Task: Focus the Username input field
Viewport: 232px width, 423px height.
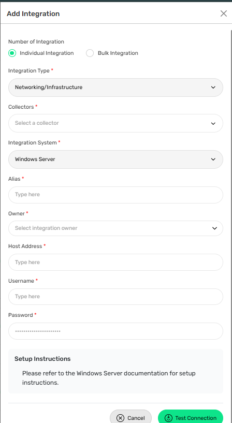Action: (115, 297)
